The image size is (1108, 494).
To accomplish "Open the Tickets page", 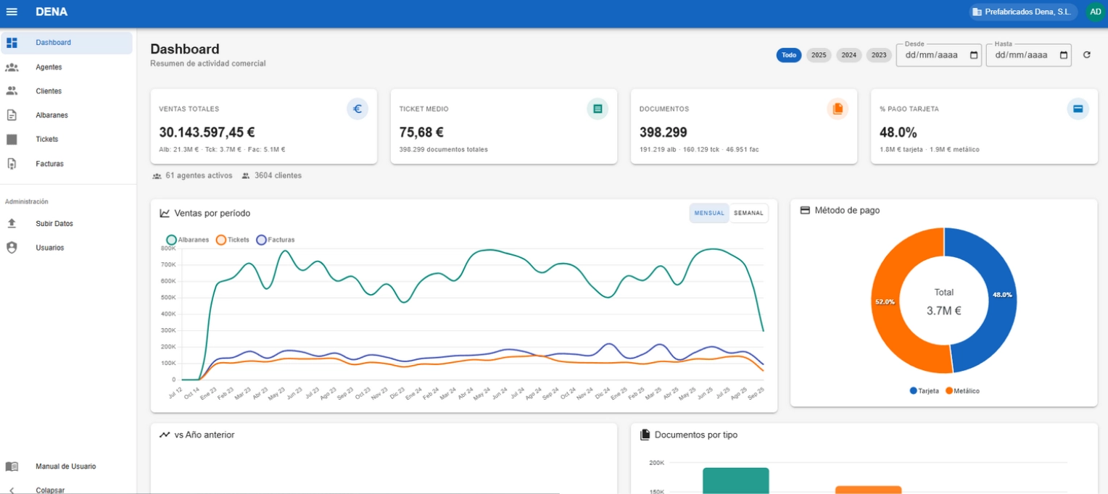I will (x=67, y=139).
